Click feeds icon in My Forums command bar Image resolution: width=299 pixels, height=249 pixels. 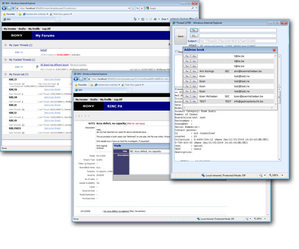(143, 19)
